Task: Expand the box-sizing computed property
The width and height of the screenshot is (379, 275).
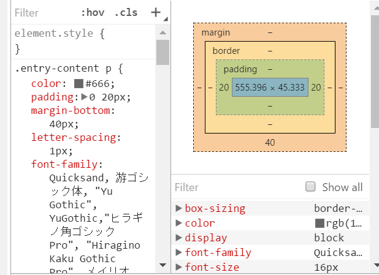Action: pos(178,208)
